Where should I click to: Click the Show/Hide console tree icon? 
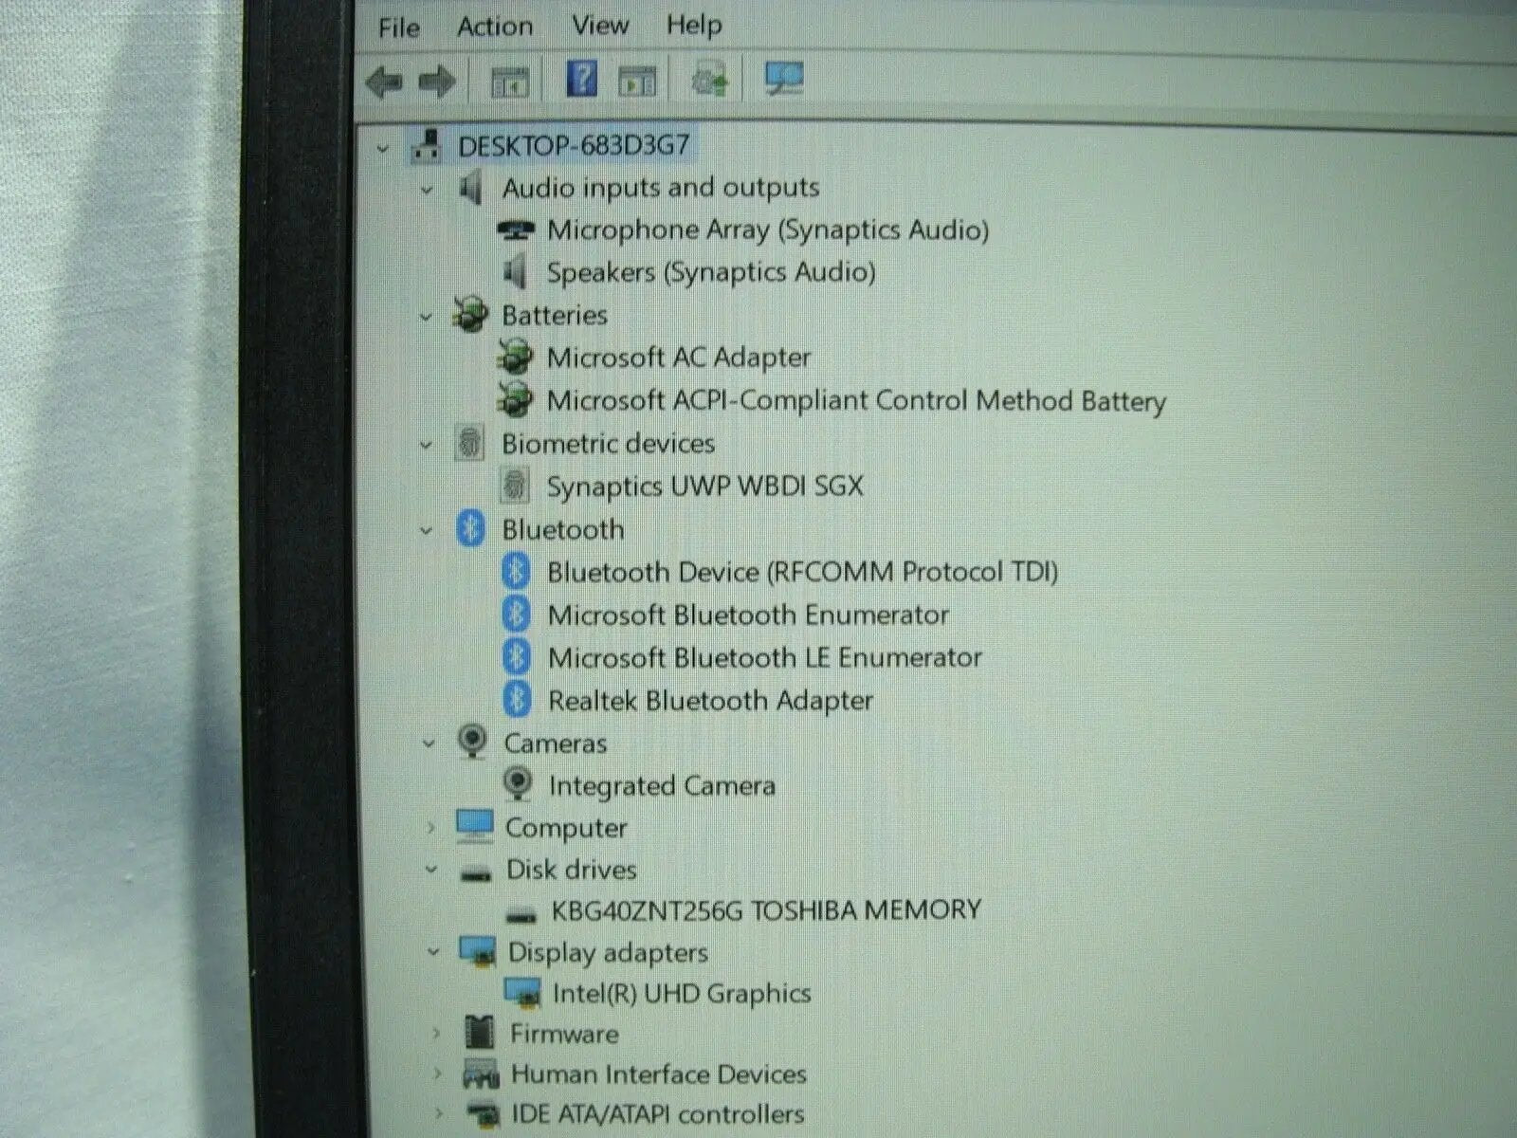[509, 82]
